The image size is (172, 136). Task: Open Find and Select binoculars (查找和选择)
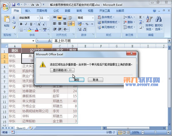[x=158, y=23]
